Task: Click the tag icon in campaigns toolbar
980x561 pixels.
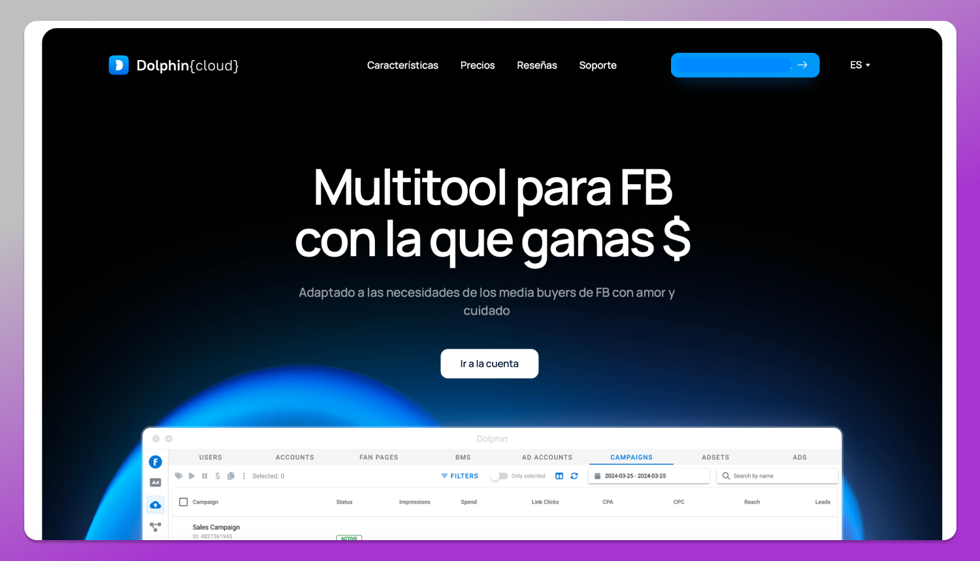Action: click(x=179, y=476)
